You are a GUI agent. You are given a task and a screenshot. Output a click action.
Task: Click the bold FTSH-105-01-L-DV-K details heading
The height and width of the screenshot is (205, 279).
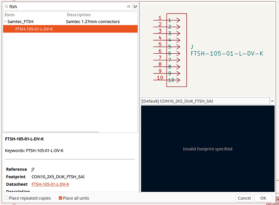[x=24, y=139]
